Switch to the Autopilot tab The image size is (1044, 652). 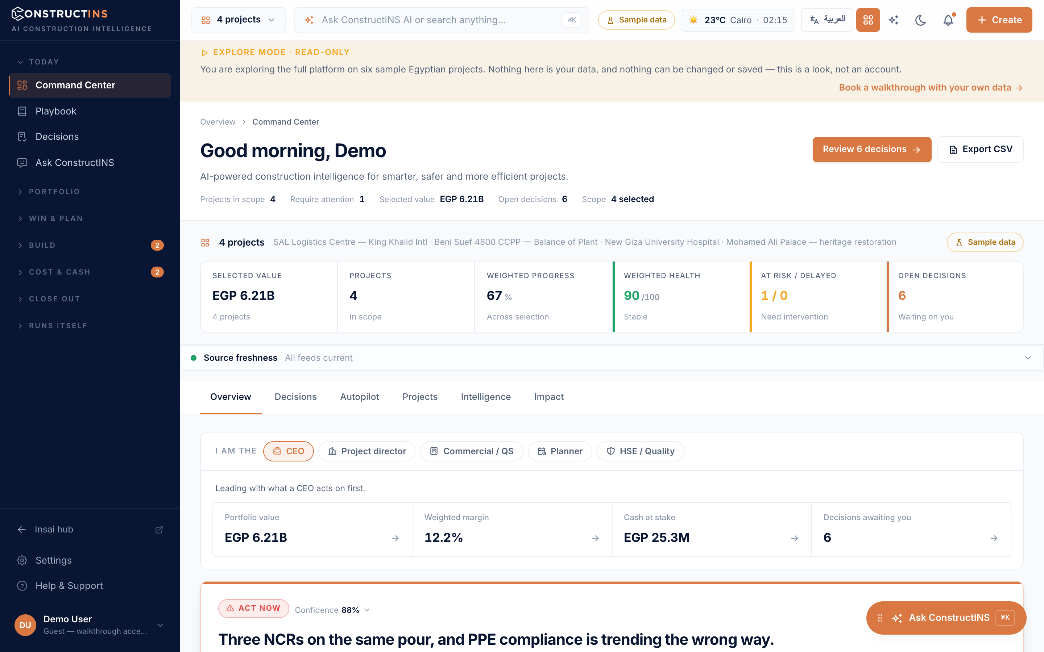[x=359, y=397]
